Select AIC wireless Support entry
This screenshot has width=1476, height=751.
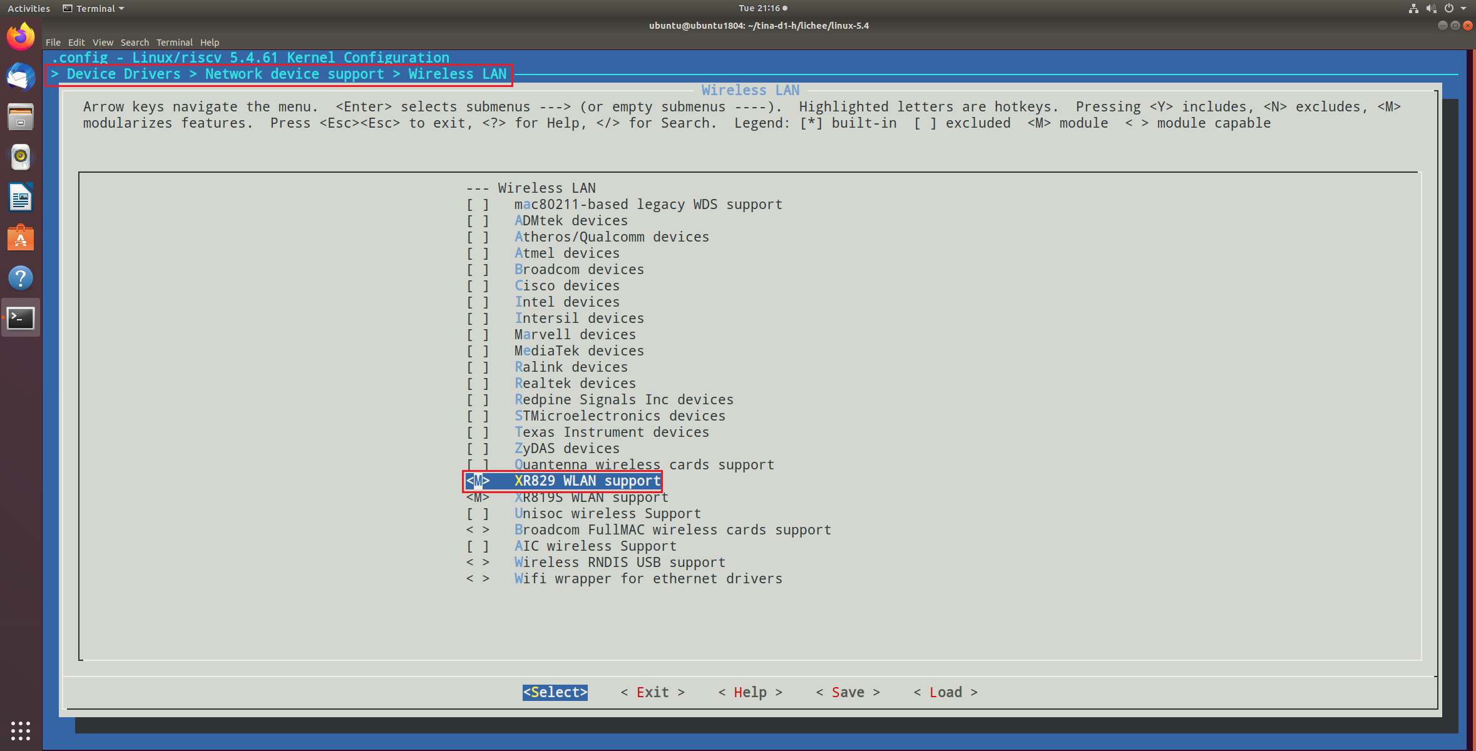[x=595, y=546]
